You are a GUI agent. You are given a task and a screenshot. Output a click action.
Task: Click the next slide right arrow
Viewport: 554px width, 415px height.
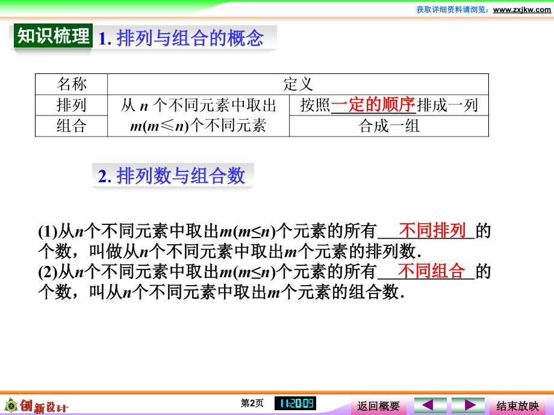coord(468,405)
